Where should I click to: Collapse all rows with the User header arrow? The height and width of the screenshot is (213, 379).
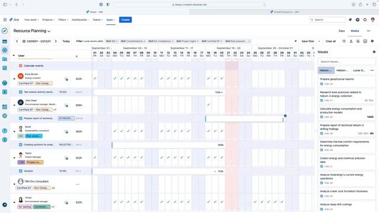point(14,56)
